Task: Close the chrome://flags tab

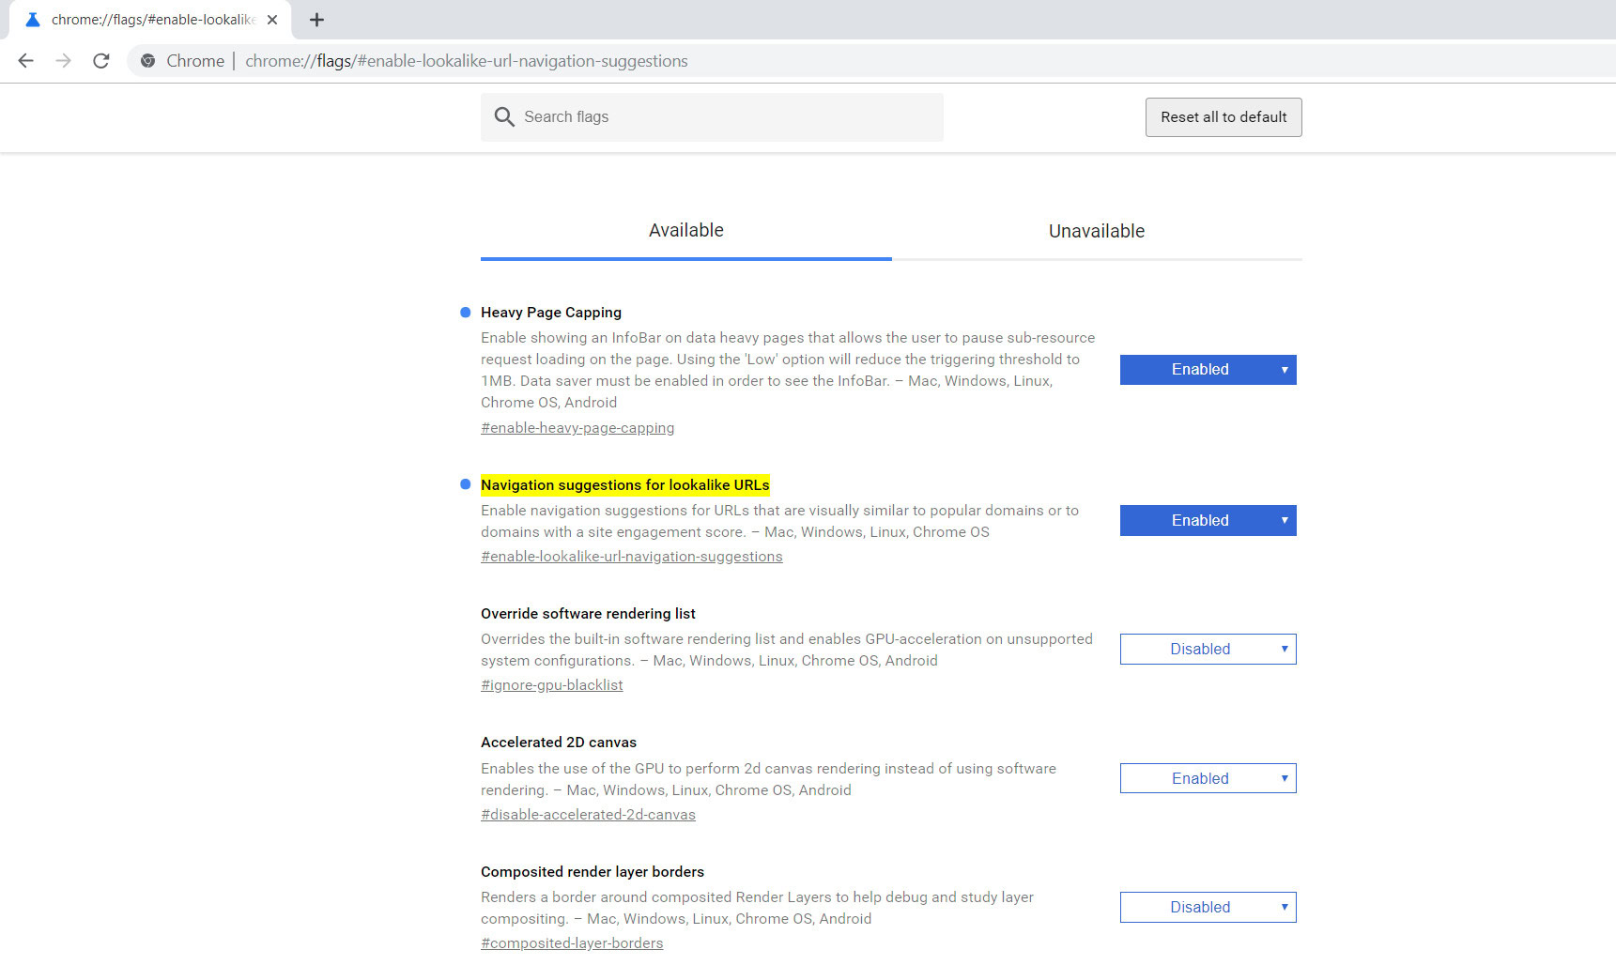Action: coord(272,20)
